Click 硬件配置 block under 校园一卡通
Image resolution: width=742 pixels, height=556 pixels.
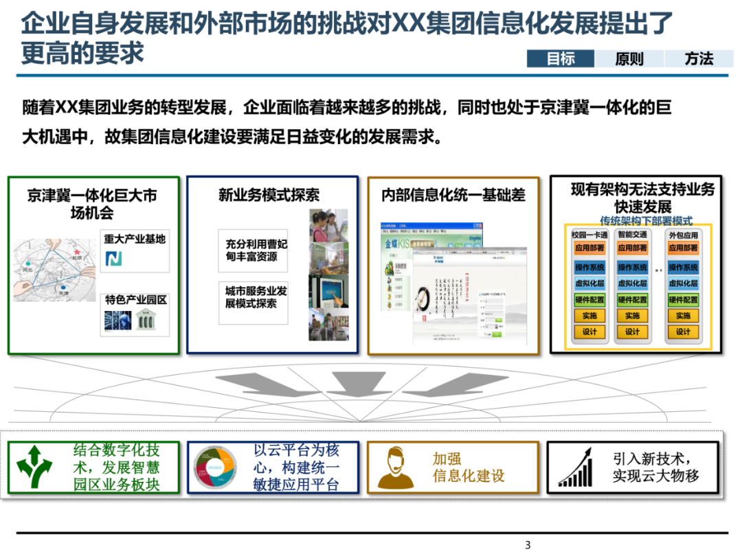click(x=589, y=299)
